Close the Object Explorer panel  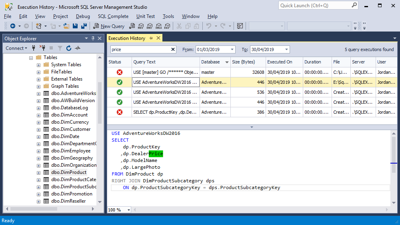[x=100, y=38]
